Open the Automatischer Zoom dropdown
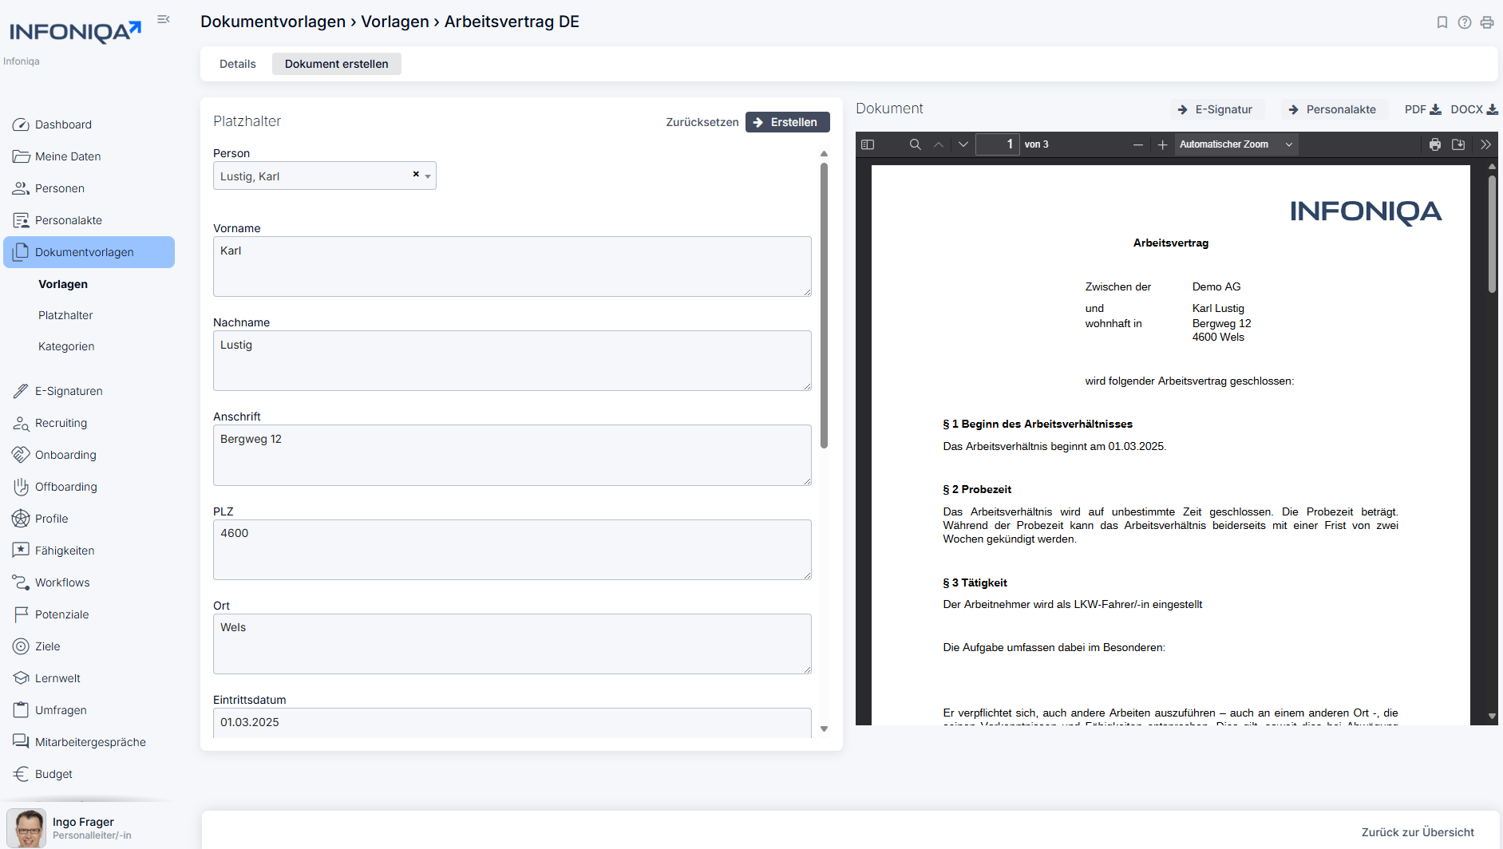The image size is (1503, 849). pos(1236,144)
